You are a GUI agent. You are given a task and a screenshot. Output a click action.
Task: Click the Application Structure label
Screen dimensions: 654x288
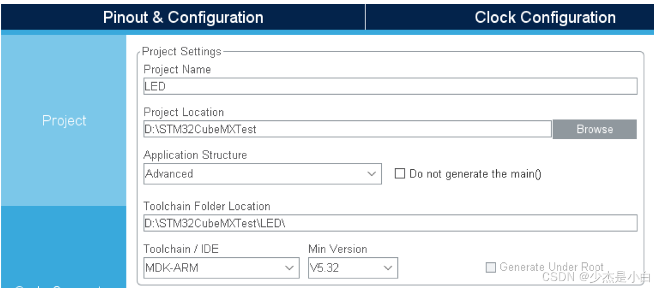point(195,155)
